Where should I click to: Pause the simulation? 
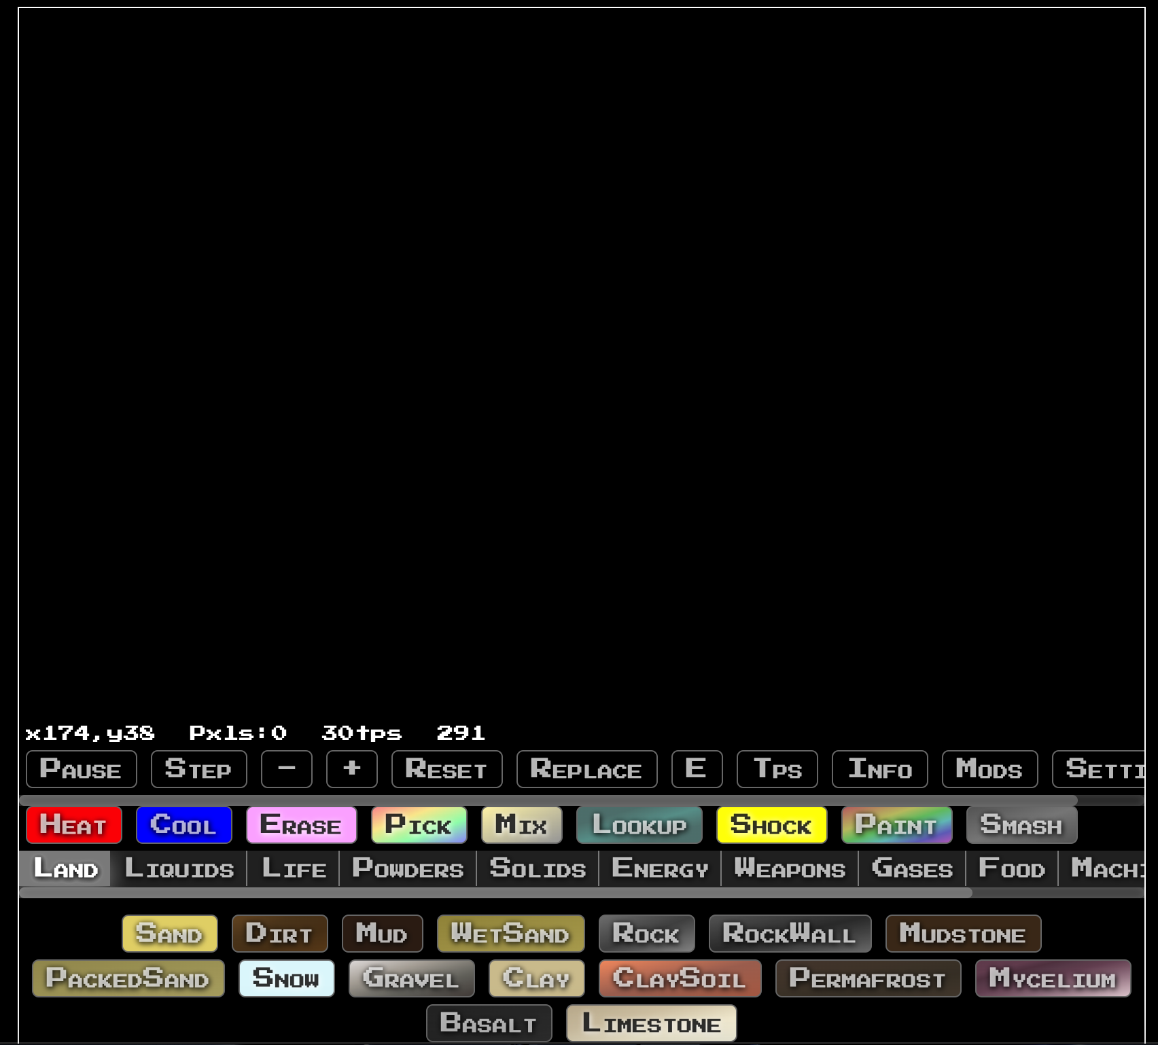coord(81,769)
